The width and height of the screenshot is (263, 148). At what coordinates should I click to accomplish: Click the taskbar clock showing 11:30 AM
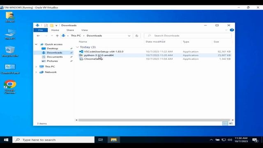(x=241, y=140)
